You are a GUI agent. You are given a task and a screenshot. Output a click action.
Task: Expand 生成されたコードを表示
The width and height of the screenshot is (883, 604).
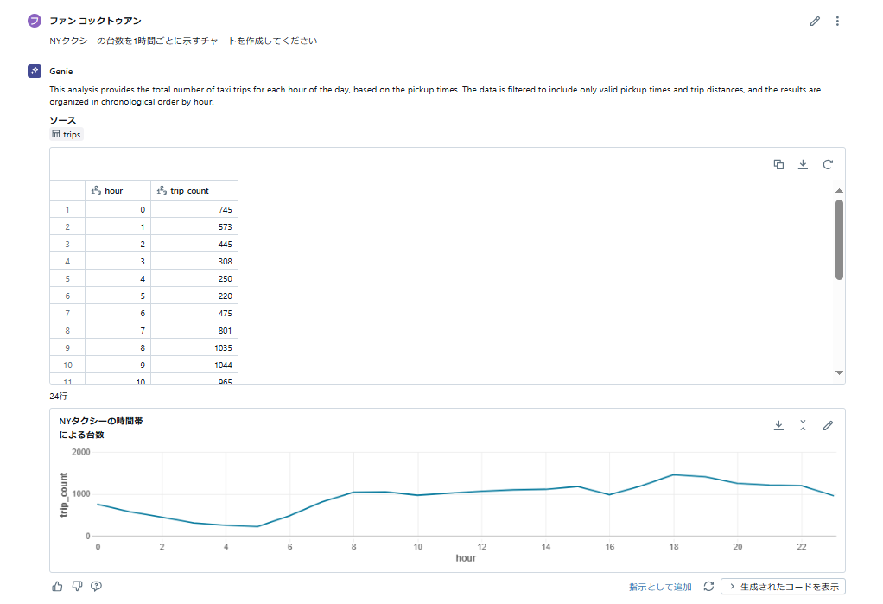point(783,587)
